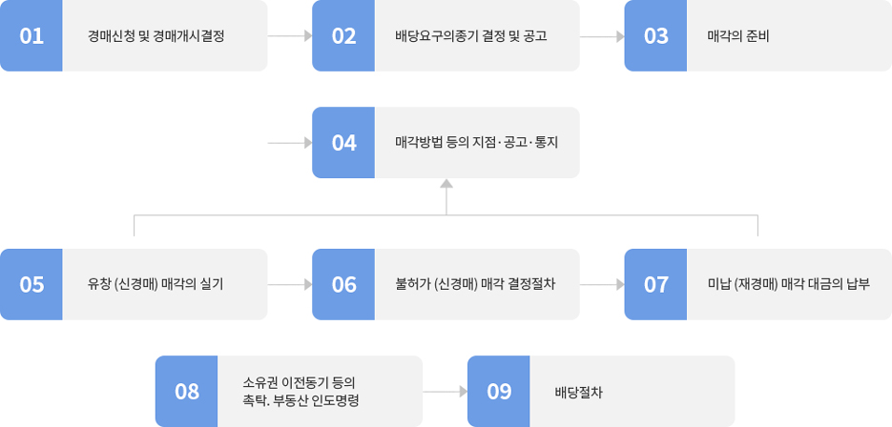Click the blue 02 step number badge

tap(343, 36)
